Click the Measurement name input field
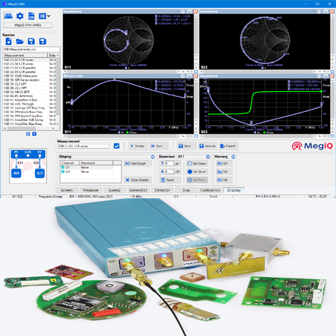 pyautogui.click(x=83, y=146)
